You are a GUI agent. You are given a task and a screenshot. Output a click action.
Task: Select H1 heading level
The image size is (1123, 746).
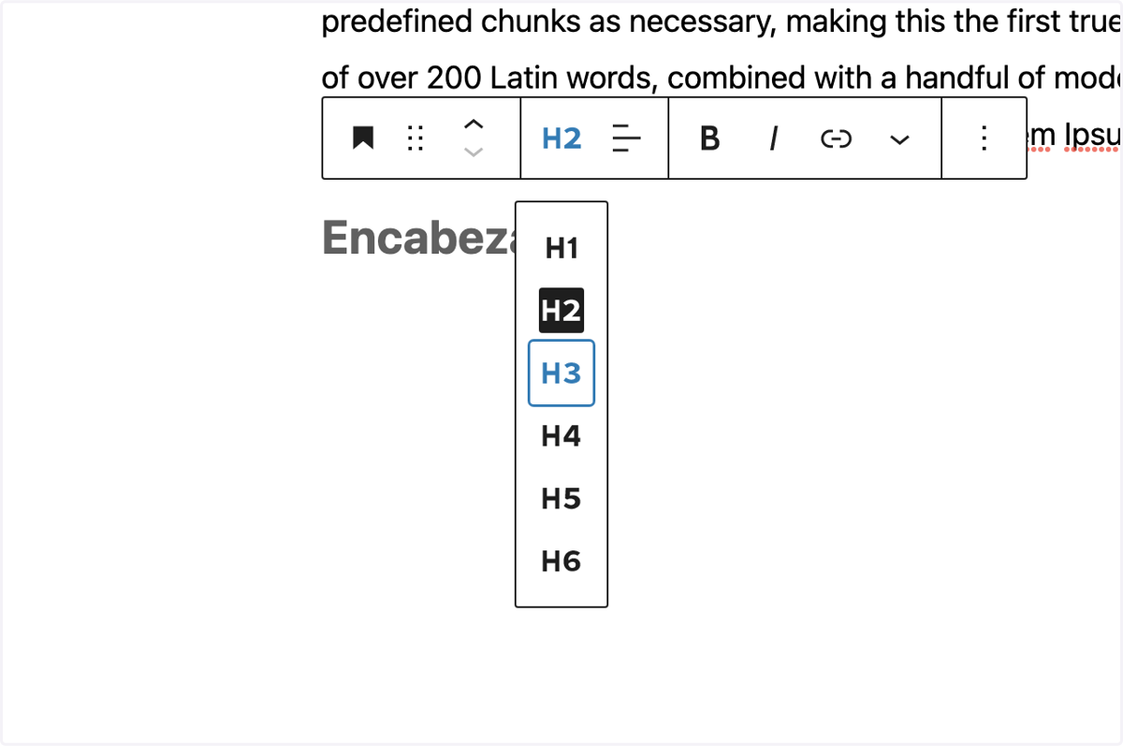tap(561, 248)
